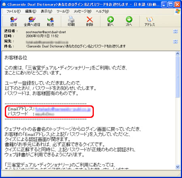Click the recipient contact icon beside 宛先 row
This screenshot has height=178, width=182.
click(x=176, y=42)
